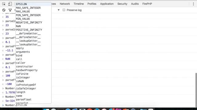Pick parseFloat suggestion
The height and width of the screenshot is (110, 197).
(34, 100)
